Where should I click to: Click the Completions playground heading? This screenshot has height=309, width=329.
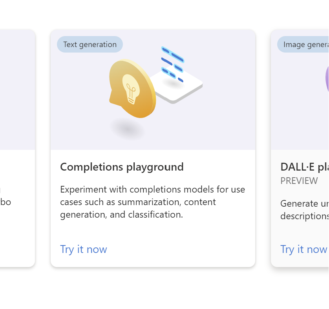coord(122,167)
